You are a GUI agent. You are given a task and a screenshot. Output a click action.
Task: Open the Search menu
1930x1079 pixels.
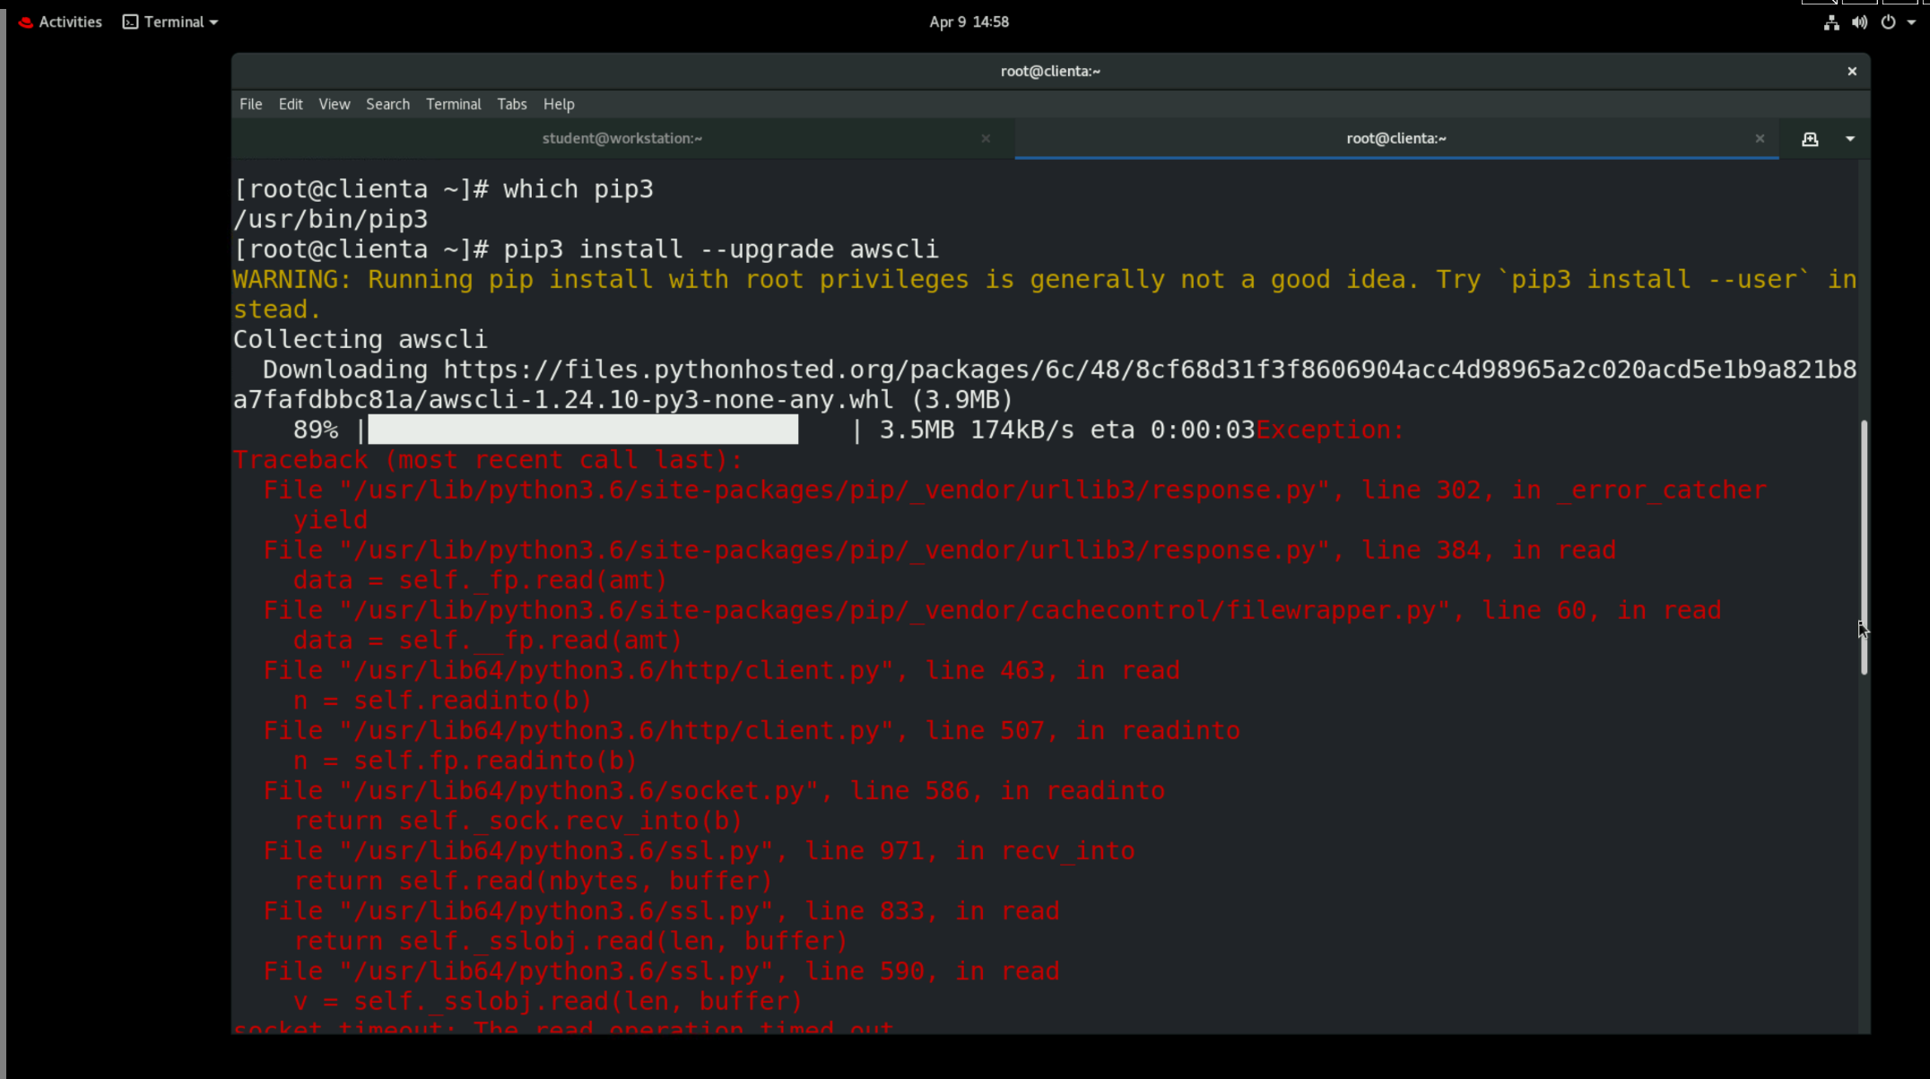(x=387, y=104)
